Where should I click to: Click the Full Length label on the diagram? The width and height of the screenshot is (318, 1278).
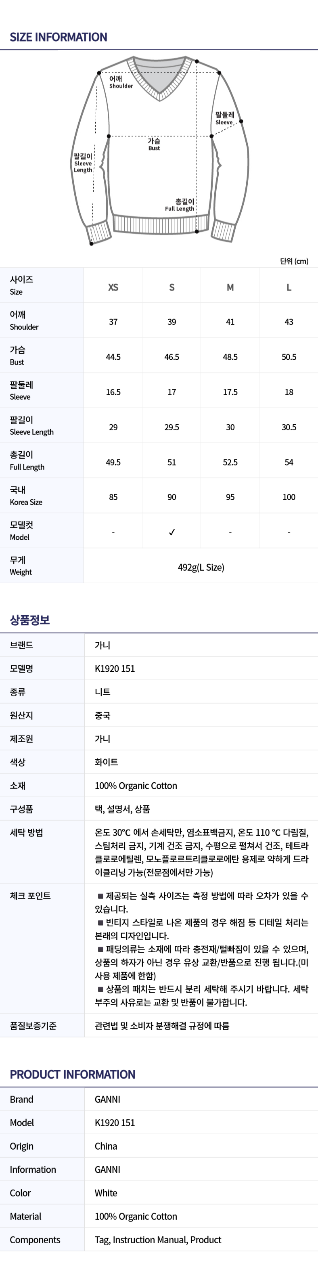pos(180,205)
